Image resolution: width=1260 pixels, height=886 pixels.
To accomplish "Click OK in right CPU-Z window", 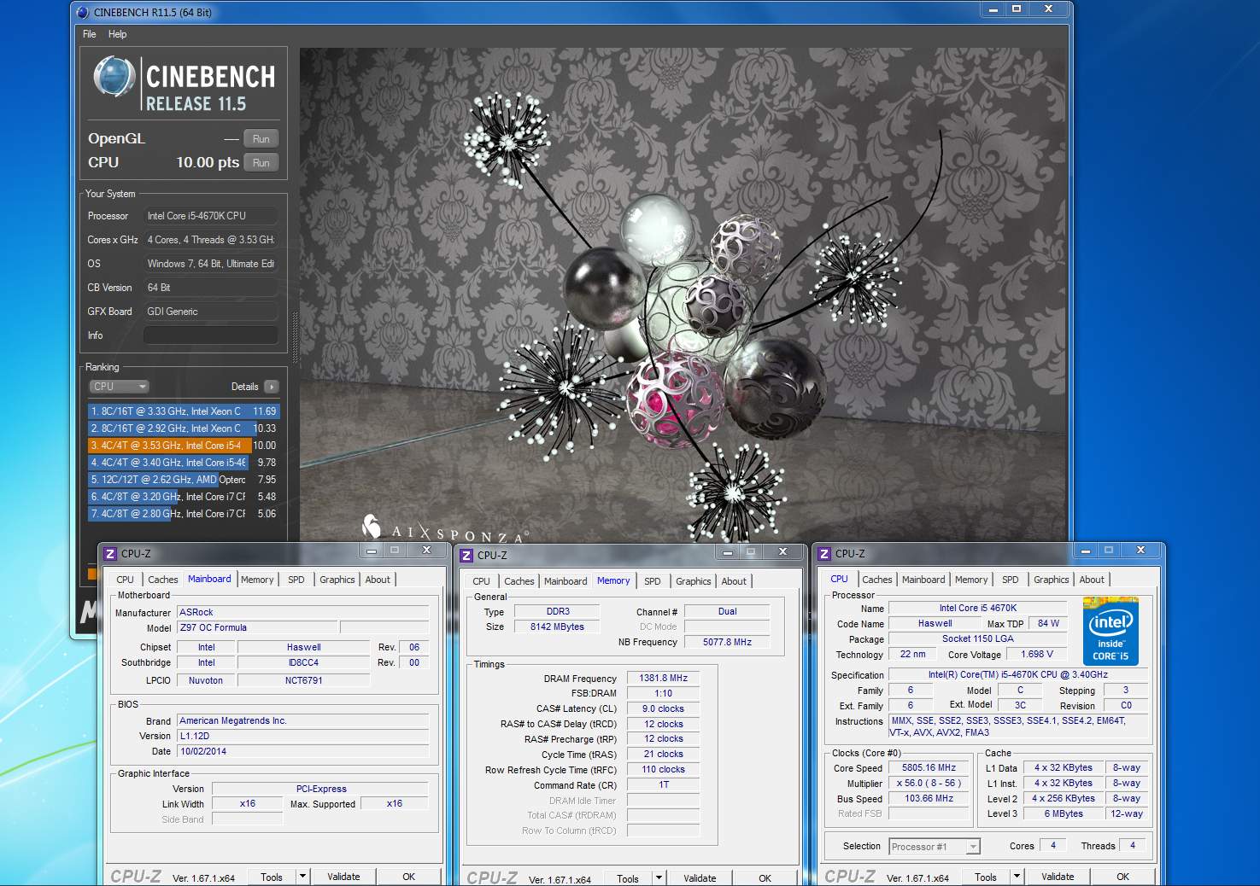I will click(x=1122, y=877).
